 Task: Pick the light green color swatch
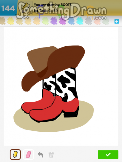click(x=45, y=21)
